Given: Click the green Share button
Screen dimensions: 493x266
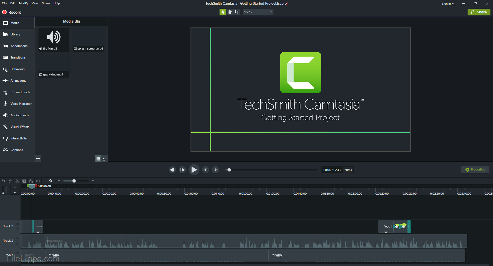Looking at the screenshot, I should (x=479, y=12).
